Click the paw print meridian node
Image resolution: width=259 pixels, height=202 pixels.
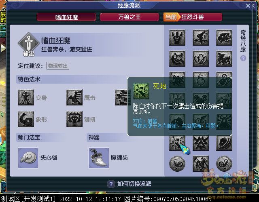coord(177,38)
